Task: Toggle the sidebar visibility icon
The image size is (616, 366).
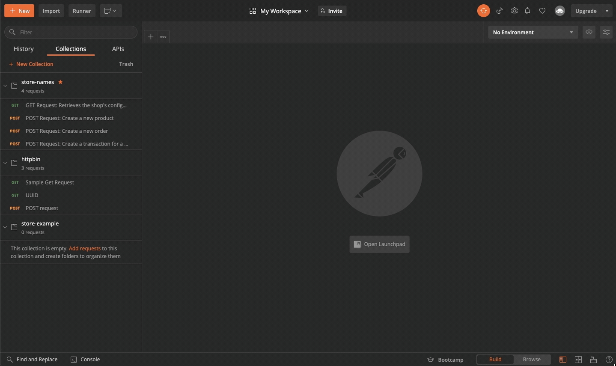Action: [563, 360]
